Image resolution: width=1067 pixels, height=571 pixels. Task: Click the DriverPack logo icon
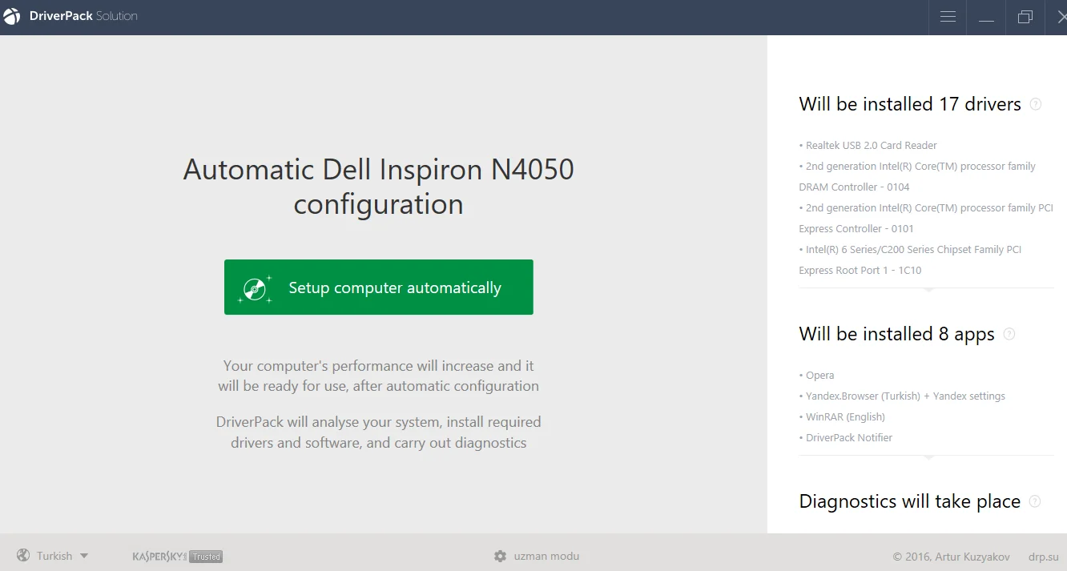click(12, 17)
